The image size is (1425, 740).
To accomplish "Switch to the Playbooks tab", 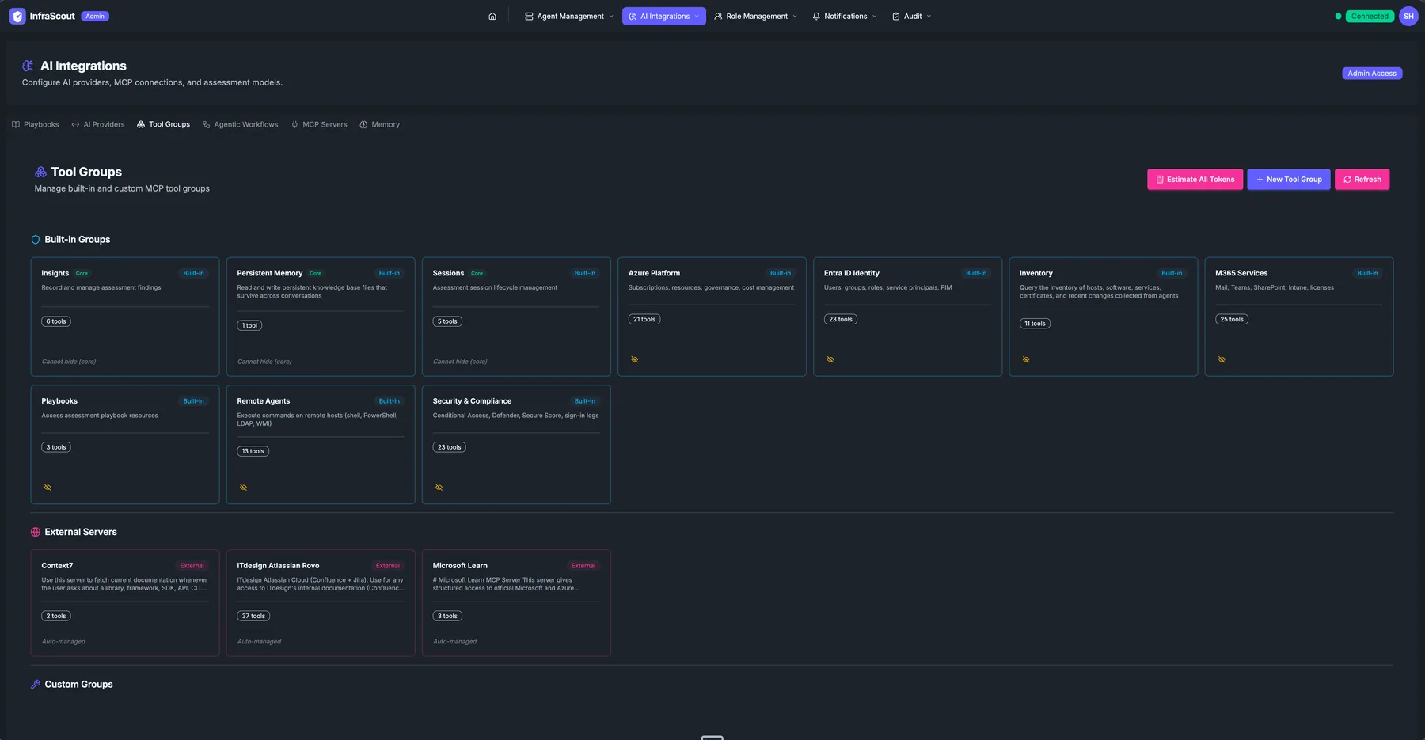I will pos(36,124).
